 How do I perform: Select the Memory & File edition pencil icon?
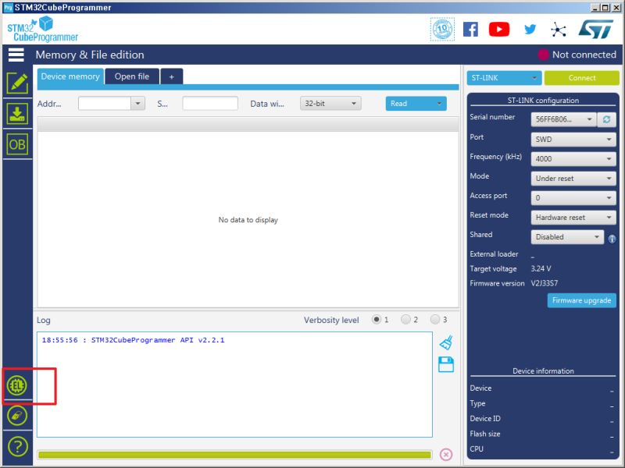click(17, 83)
